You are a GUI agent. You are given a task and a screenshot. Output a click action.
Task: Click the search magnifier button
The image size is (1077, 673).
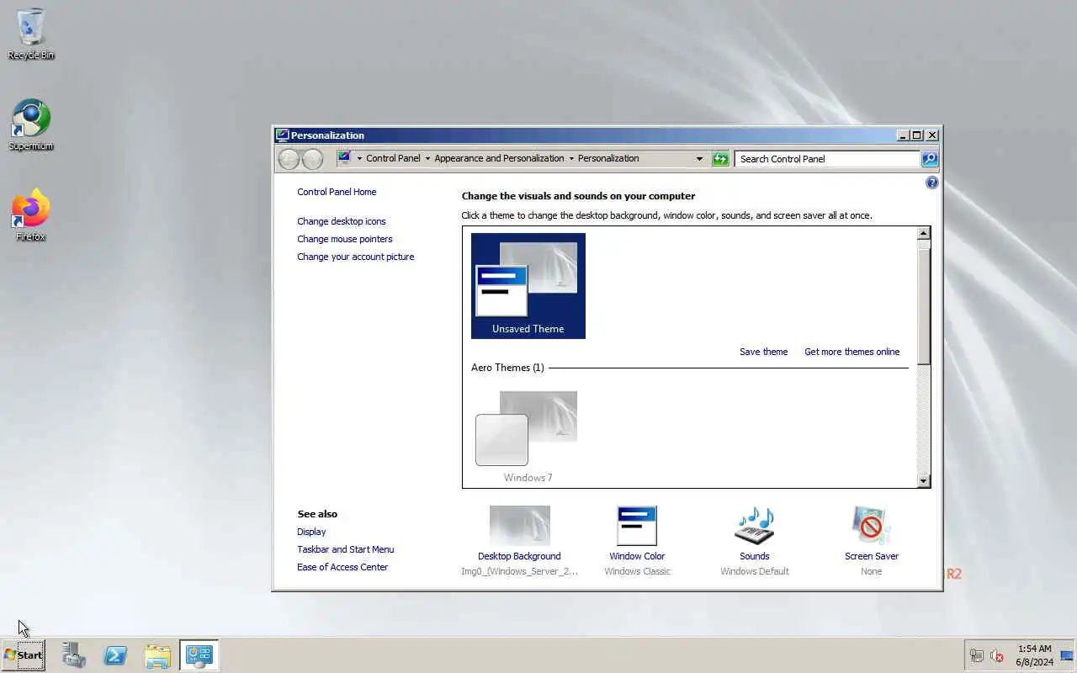point(929,158)
